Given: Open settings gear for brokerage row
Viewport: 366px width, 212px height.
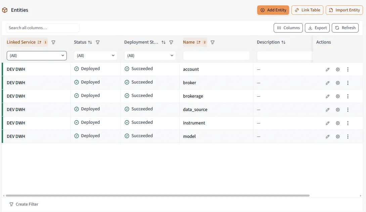Looking at the screenshot, I should pyautogui.click(x=337, y=96).
